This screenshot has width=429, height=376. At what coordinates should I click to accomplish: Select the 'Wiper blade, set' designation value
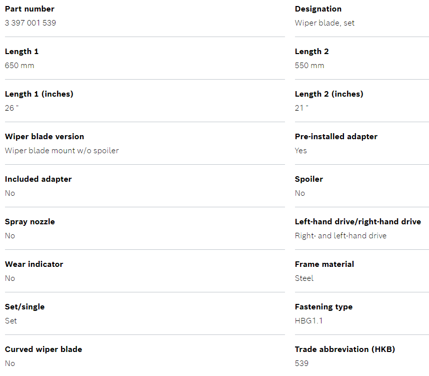324,23
